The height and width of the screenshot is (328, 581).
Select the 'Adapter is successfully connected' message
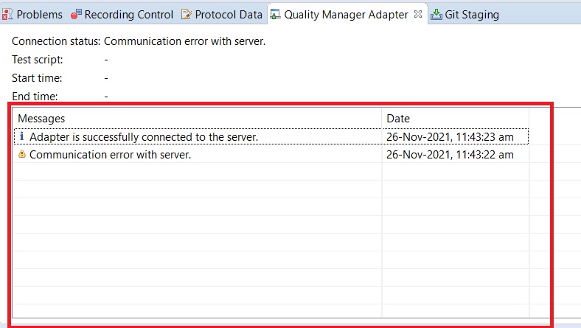[144, 136]
